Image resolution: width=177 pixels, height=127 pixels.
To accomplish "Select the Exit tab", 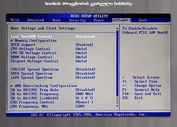I will pos(143,20).
